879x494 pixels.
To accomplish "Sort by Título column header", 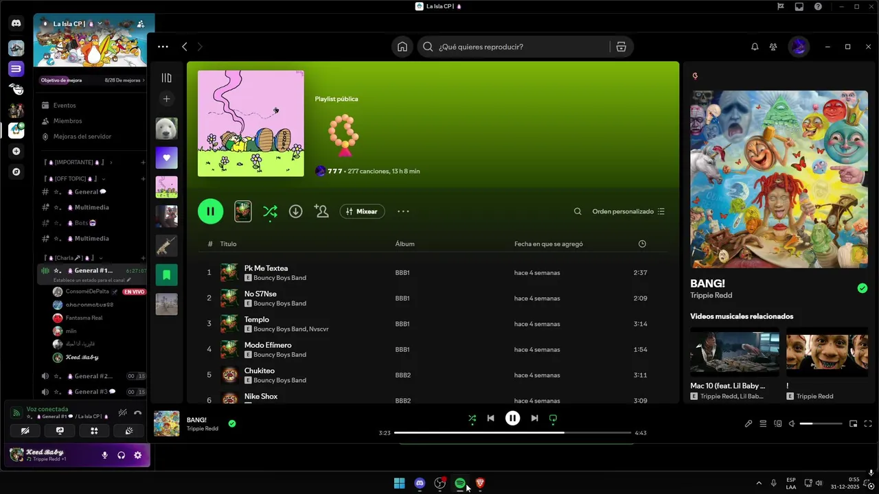I will [x=228, y=244].
